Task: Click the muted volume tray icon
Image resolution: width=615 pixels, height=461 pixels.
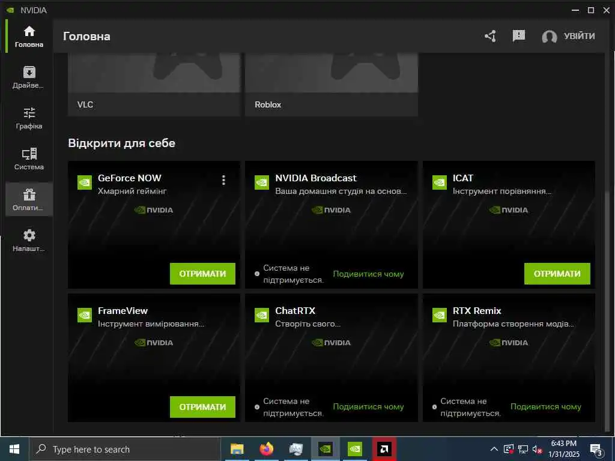Action: 538,449
